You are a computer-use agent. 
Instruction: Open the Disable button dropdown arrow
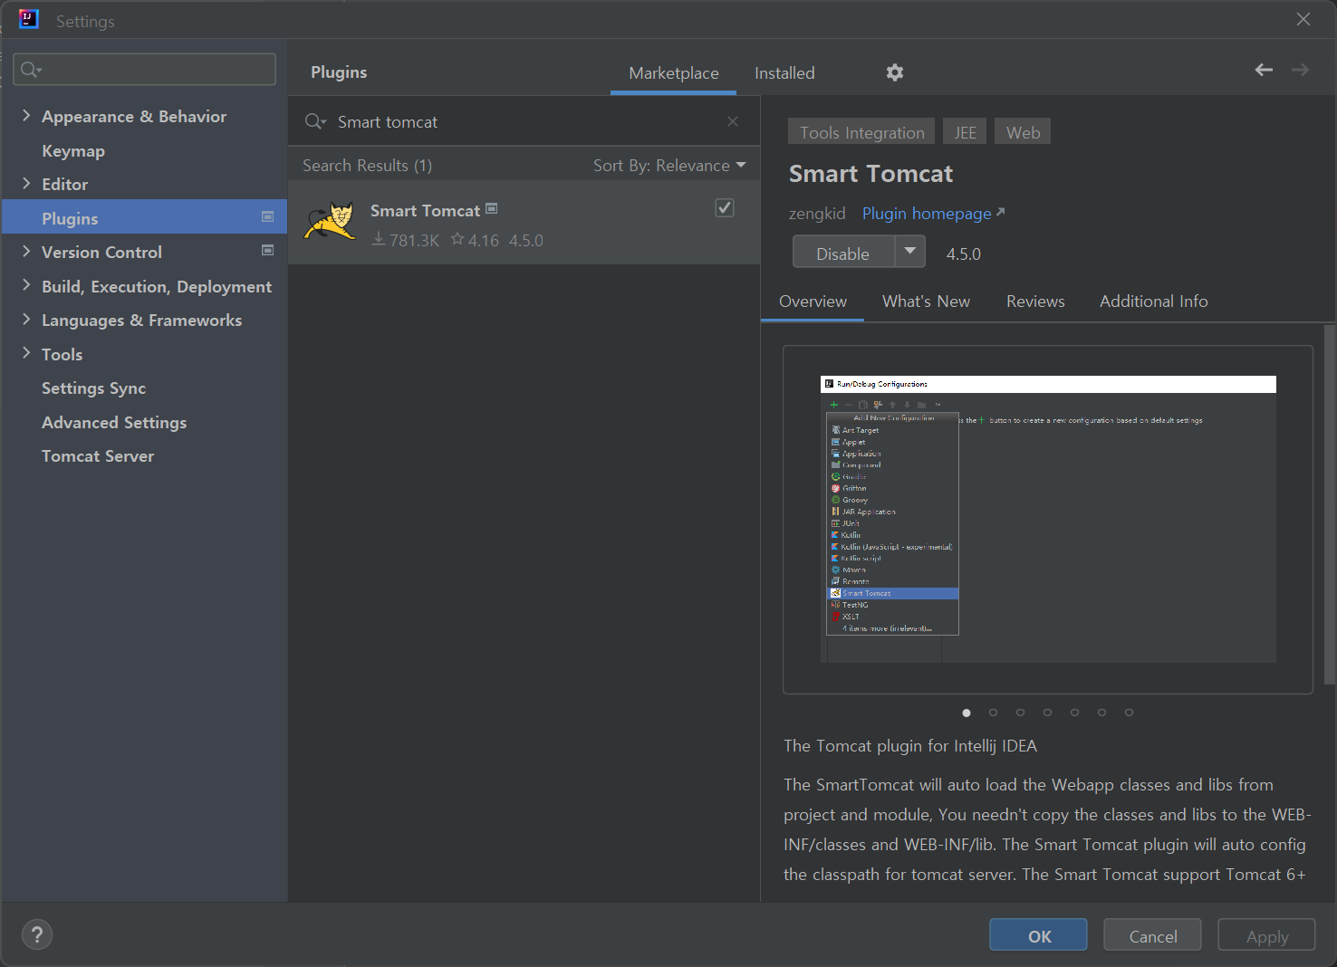(x=910, y=252)
